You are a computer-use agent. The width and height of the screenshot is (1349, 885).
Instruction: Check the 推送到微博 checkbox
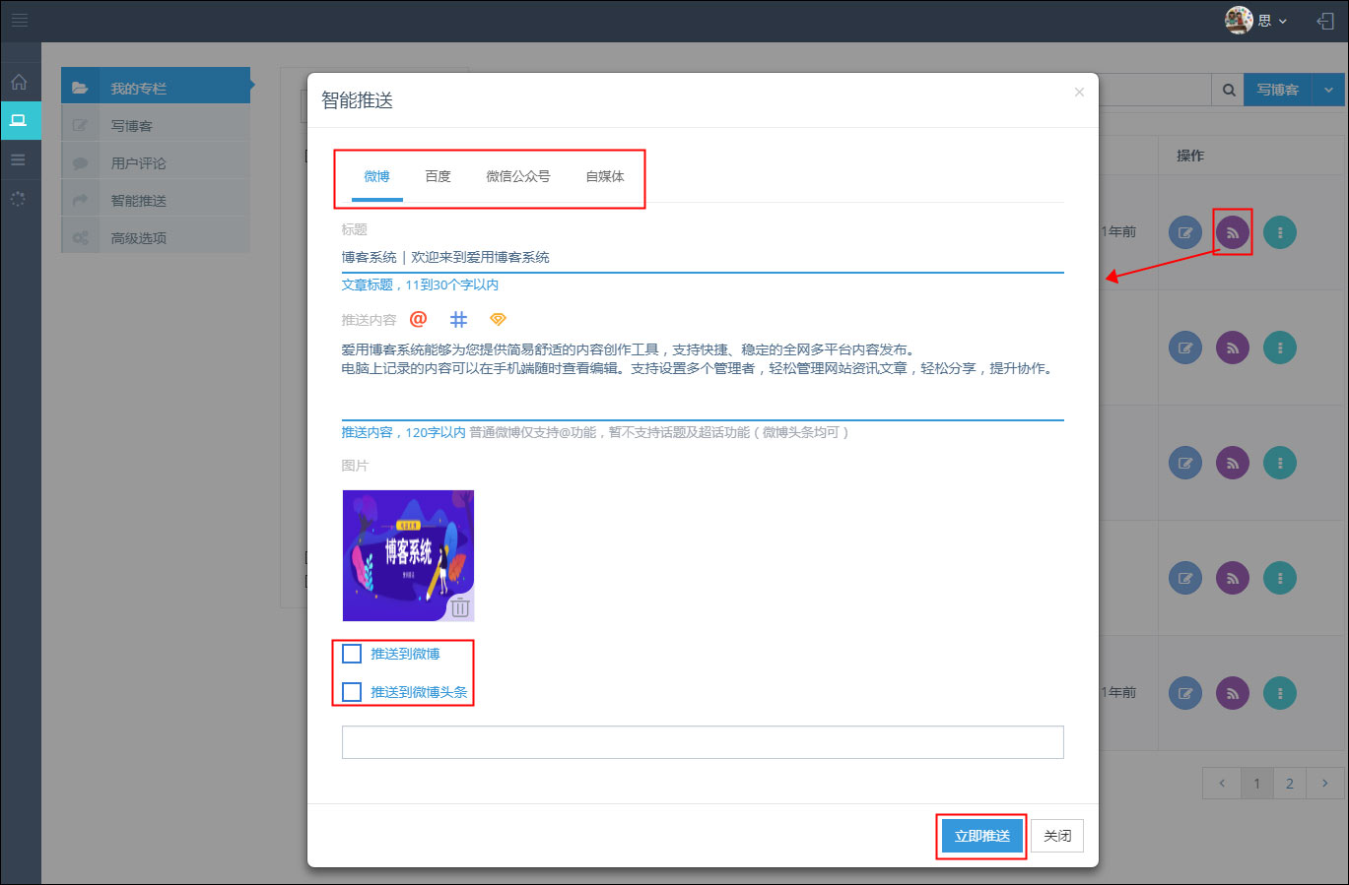click(x=352, y=654)
